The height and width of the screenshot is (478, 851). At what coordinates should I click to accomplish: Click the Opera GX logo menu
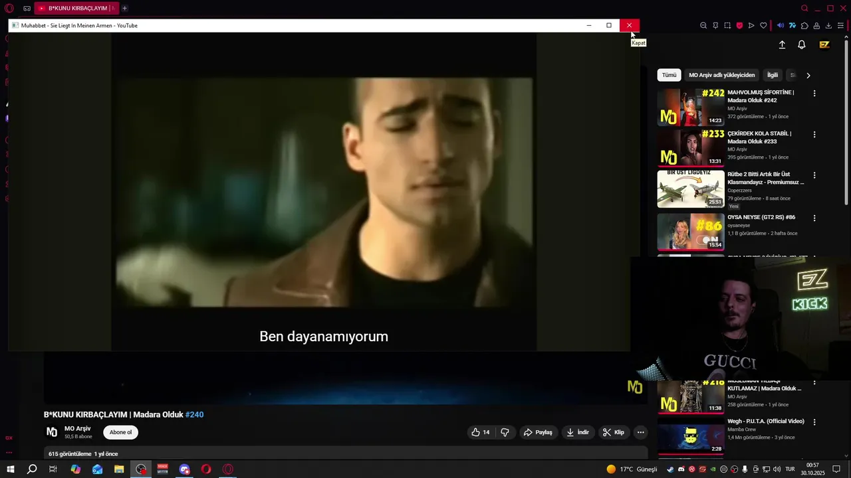coord(9,8)
